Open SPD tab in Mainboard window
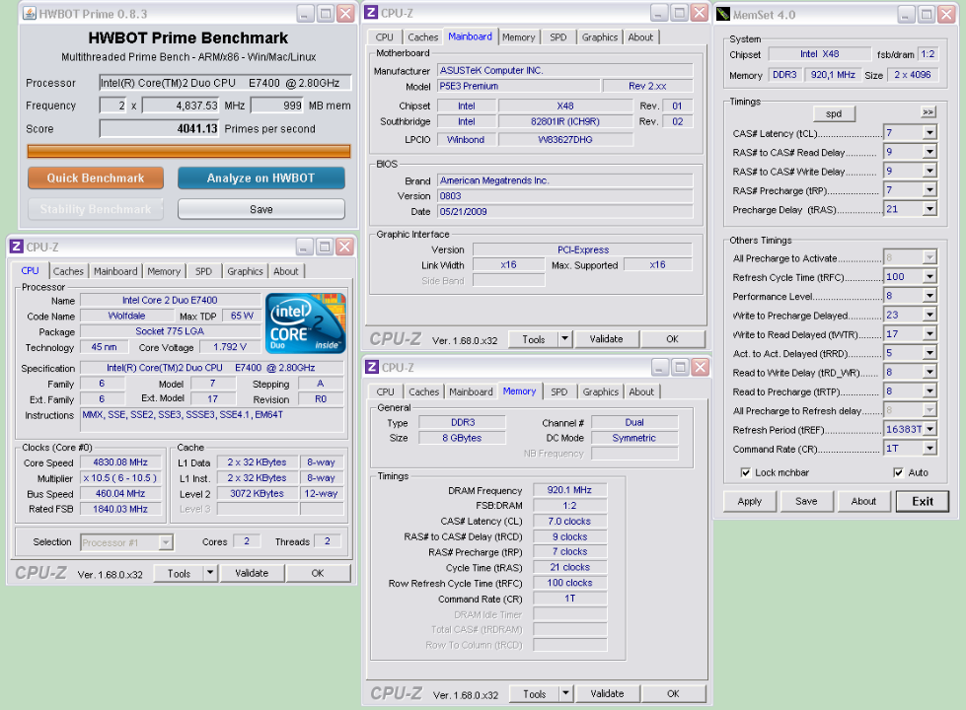966x710 pixels. (x=558, y=36)
